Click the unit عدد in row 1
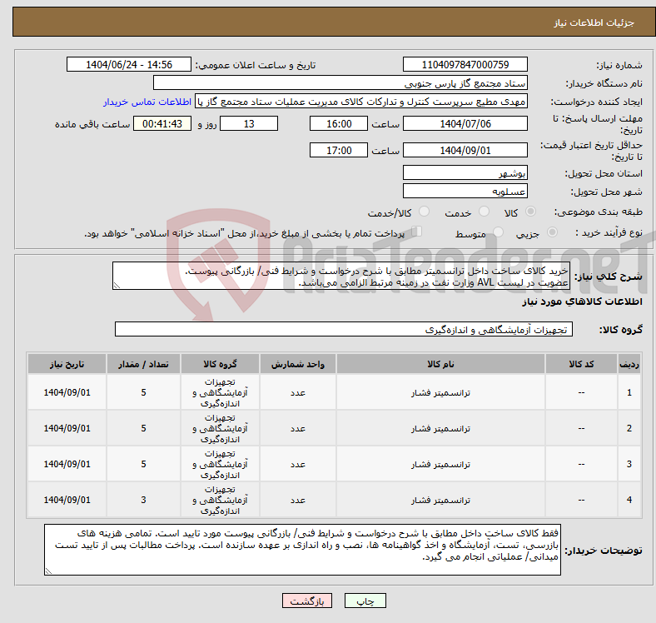The height and width of the screenshot is (623, 656). click(298, 393)
